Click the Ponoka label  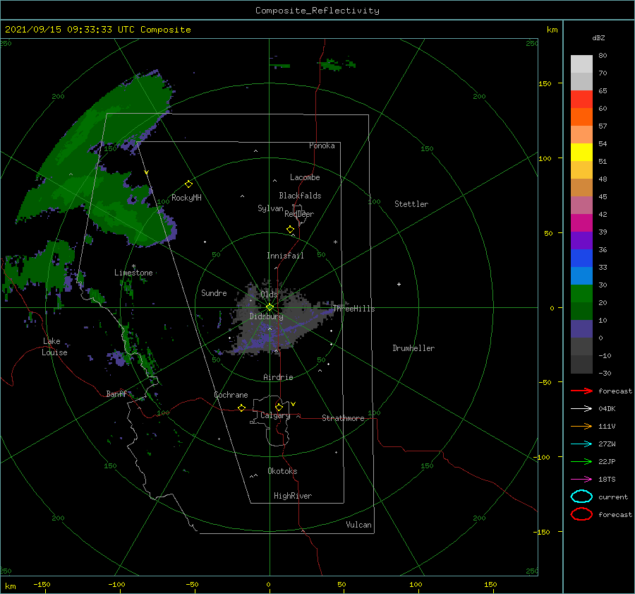tap(322, 145)
